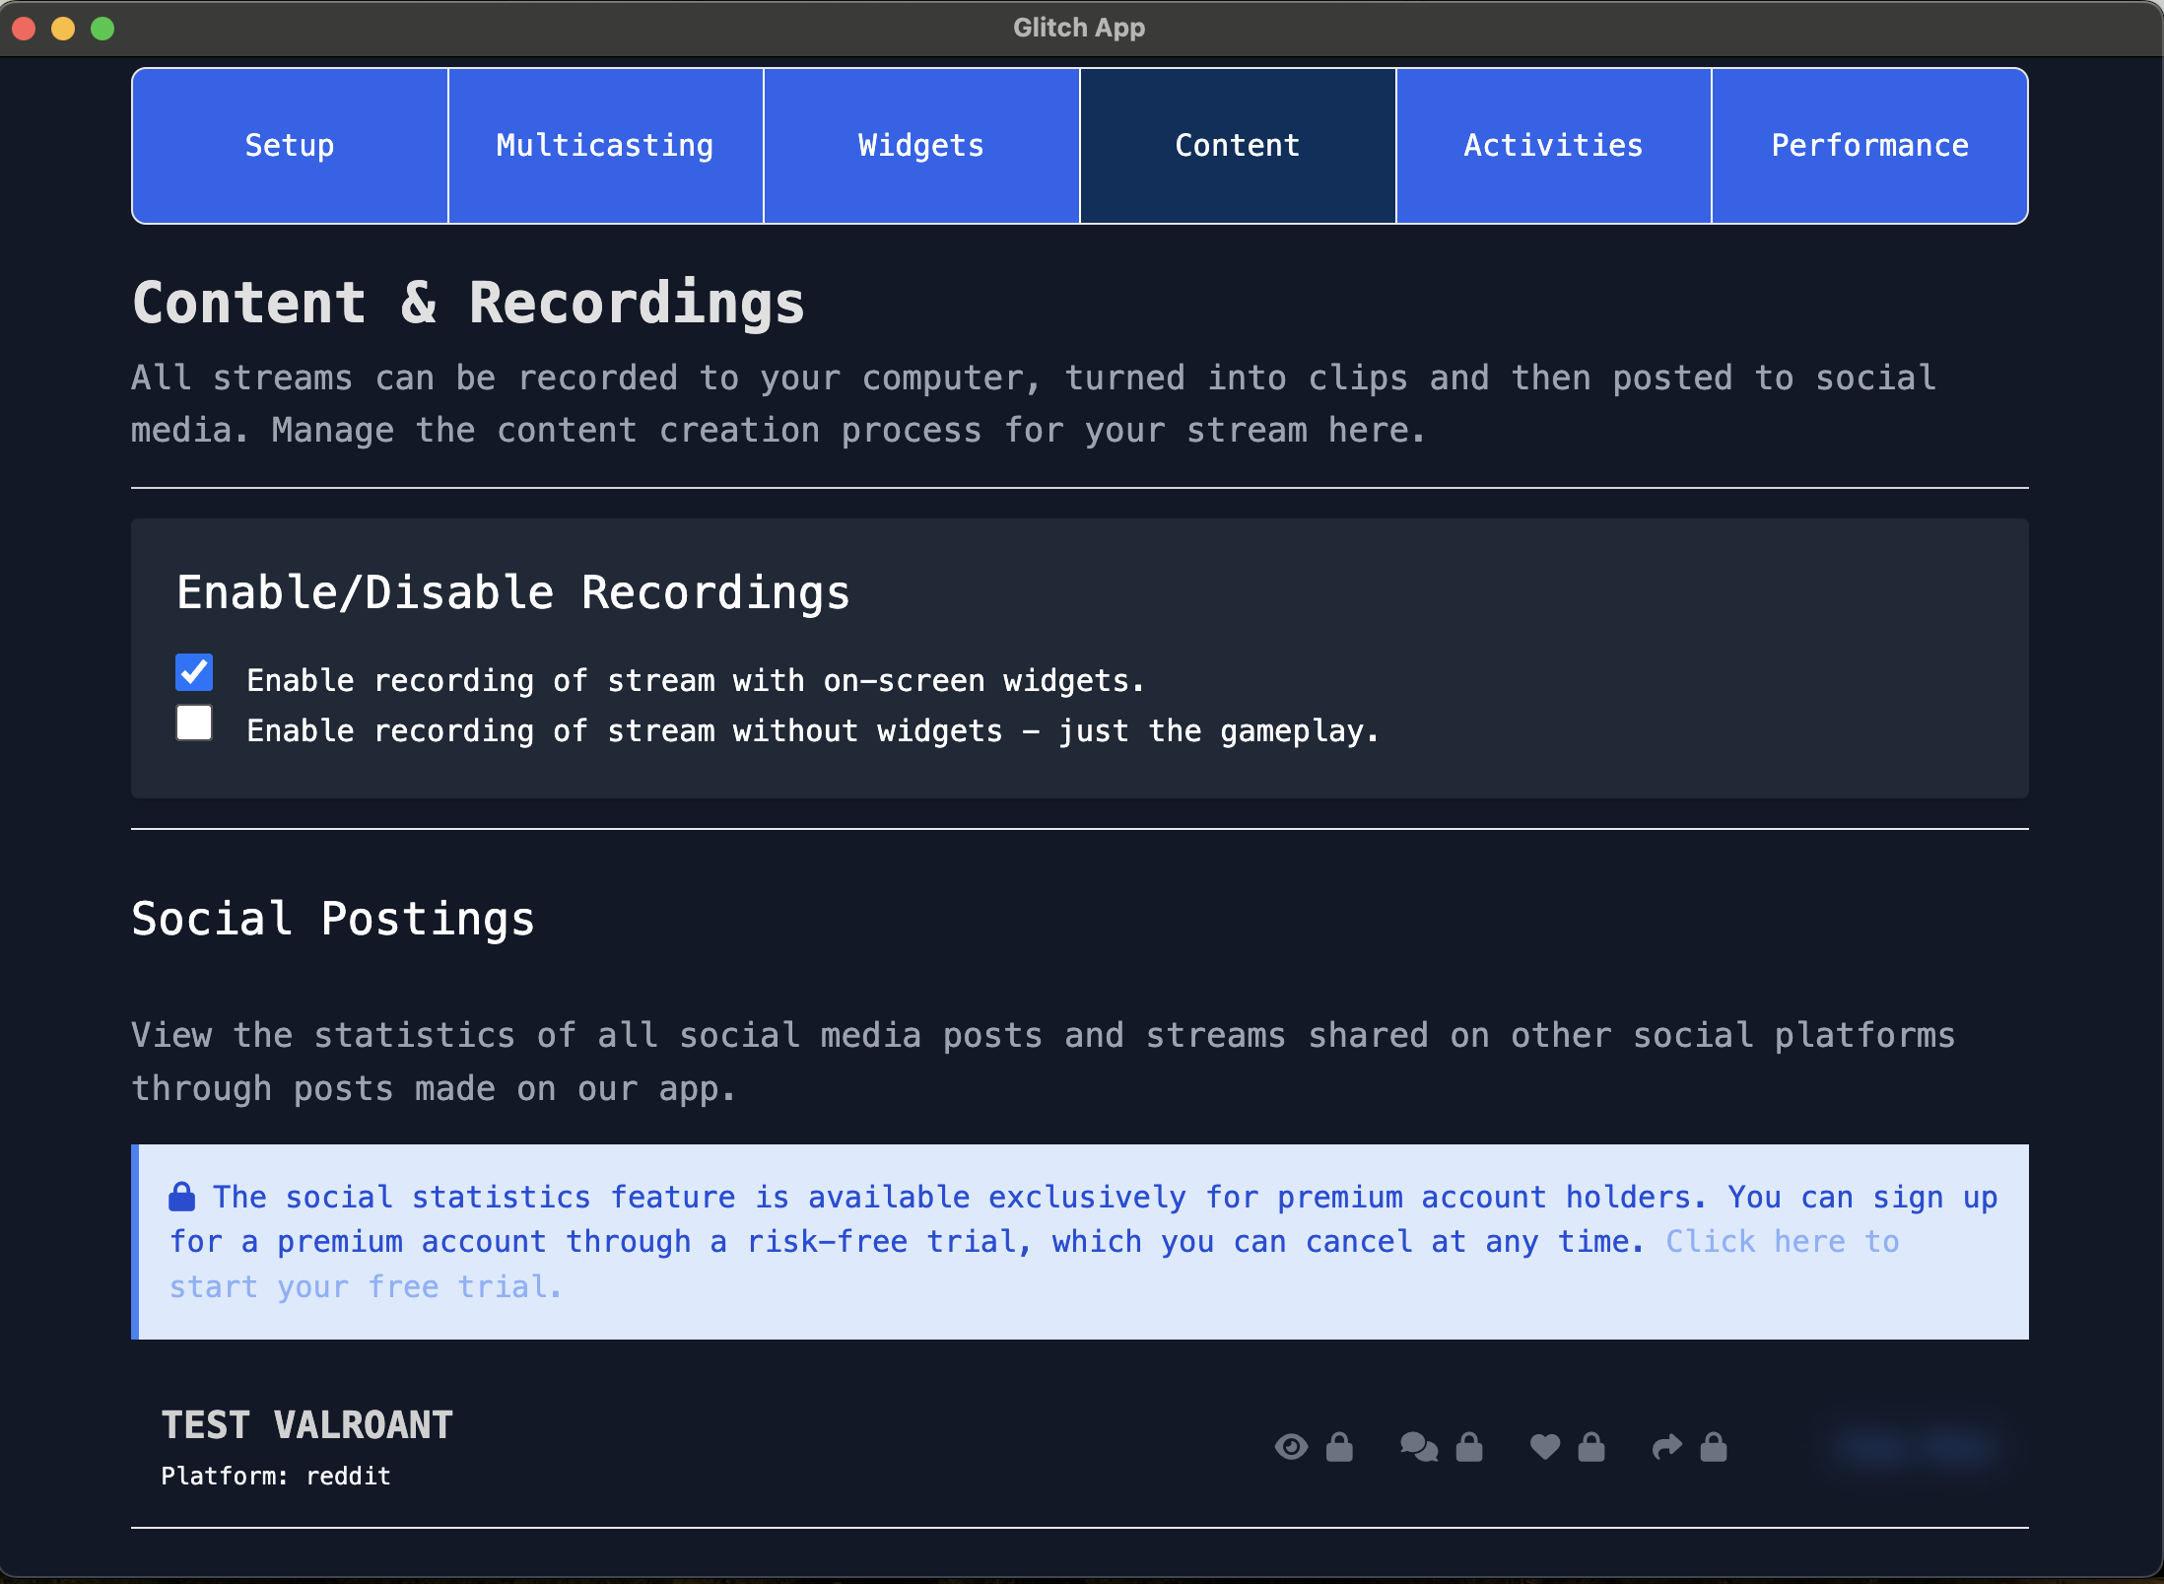Screen dimensions: 2164x1584
Task: Click the share/forward icon on TEST VALROANT
Action: 1666,1446
